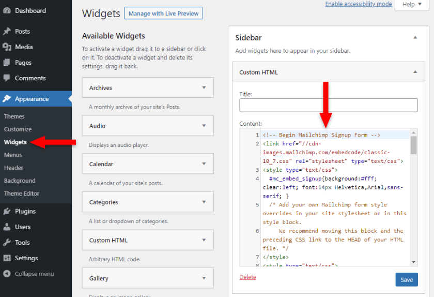Go to Themes submenu
Image resolution: width=434 pixels, height=297 pixels.
pos(14,116)
